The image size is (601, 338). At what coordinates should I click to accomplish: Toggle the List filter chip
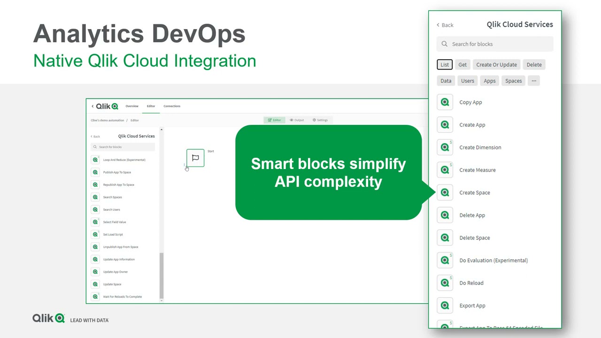point(445,65)
